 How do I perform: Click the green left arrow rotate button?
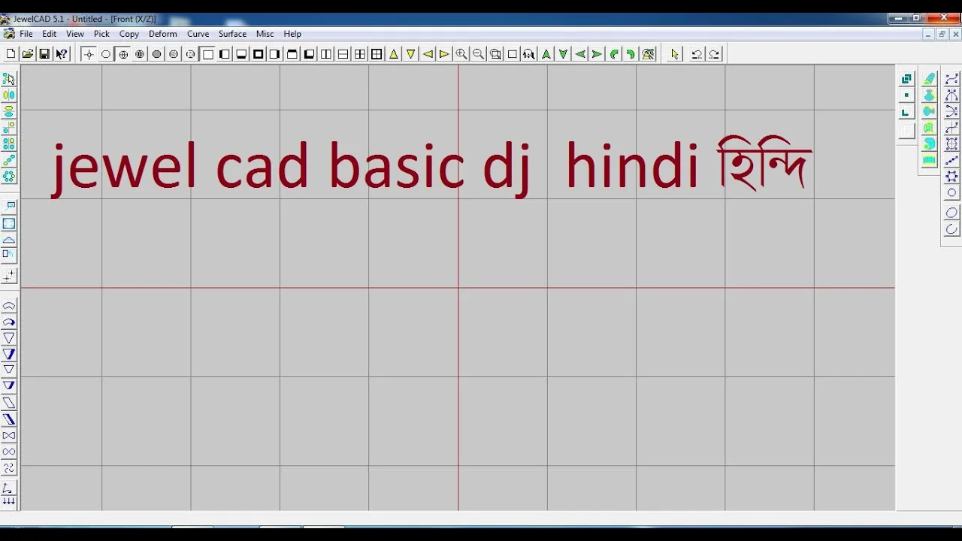point(580,54)
